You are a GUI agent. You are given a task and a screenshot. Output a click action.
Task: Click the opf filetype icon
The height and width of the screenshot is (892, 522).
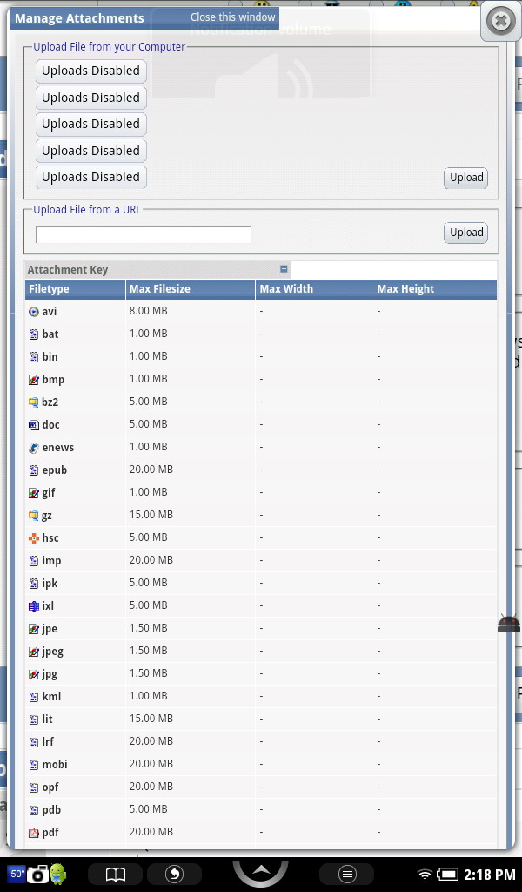34,787
